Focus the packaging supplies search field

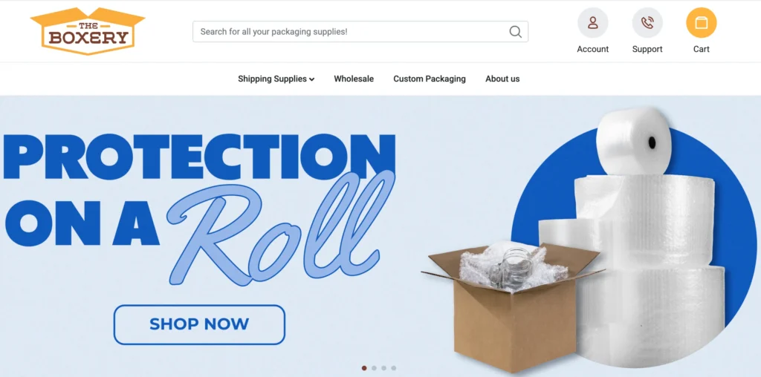click(360, 31)
